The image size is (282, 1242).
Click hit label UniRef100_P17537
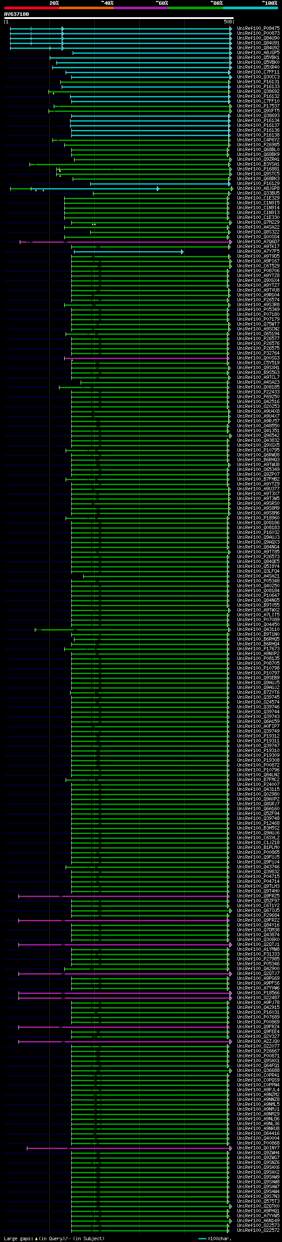[258, 106]
